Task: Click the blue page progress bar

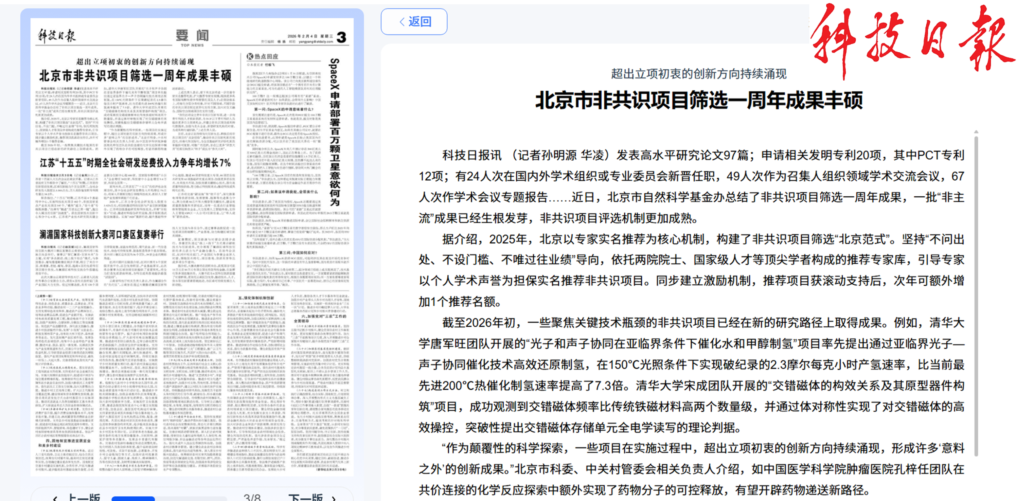Action: point(133,498)
